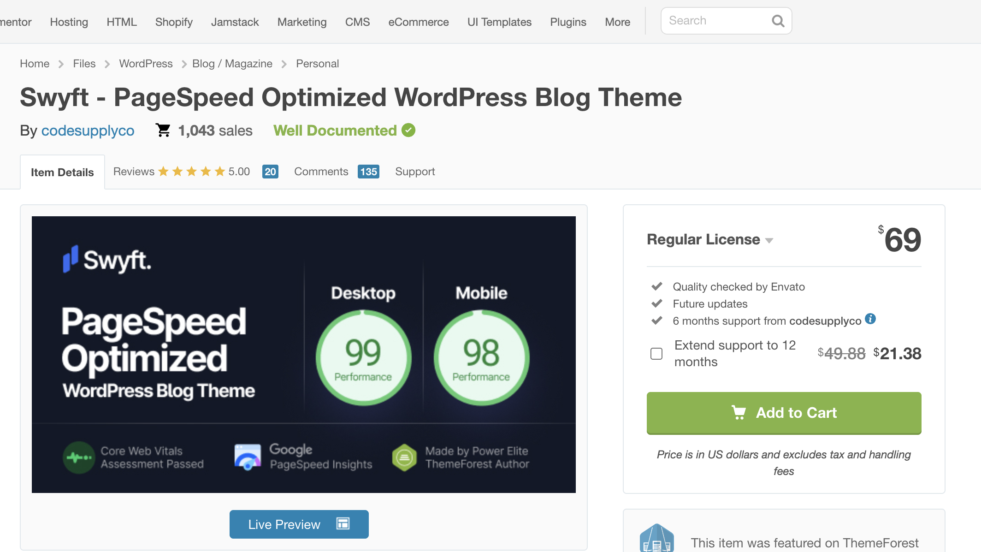This screenshot has height=552, width=981.
Task: Open the Plugins category menu
Action: pos(568,22)
